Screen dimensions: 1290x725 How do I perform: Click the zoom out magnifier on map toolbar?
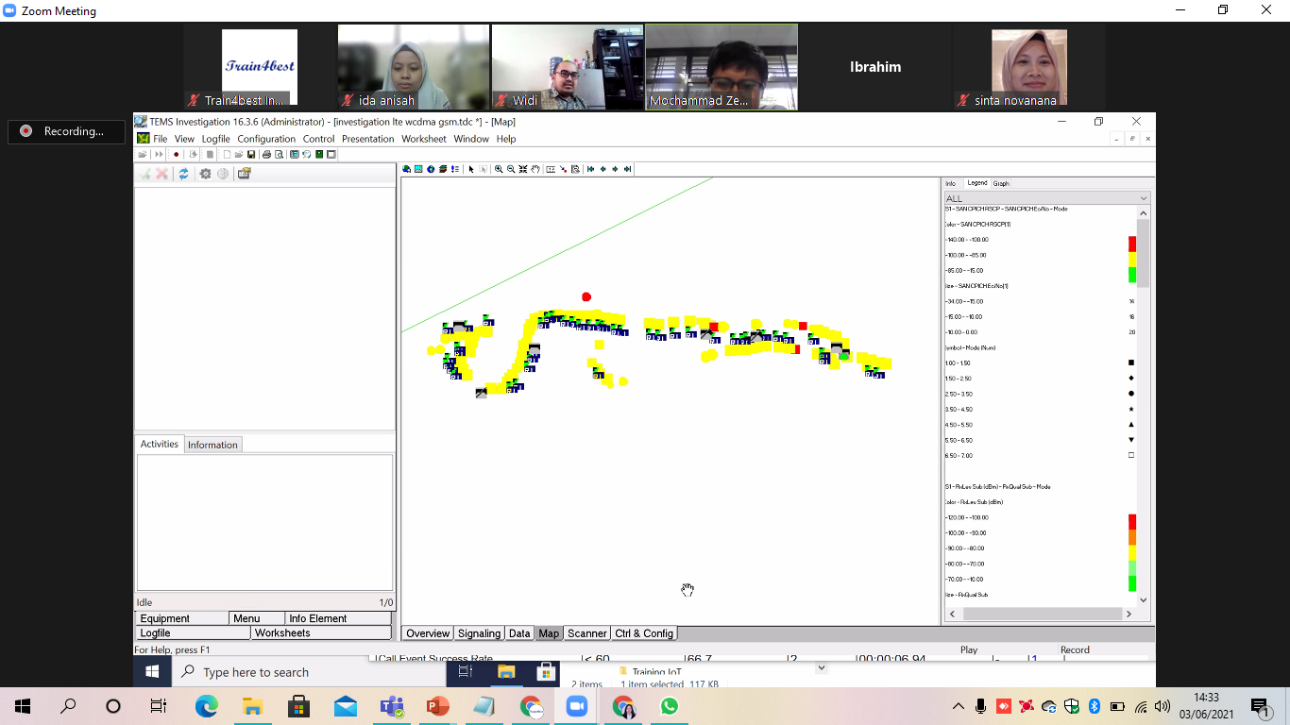(511, 170)
